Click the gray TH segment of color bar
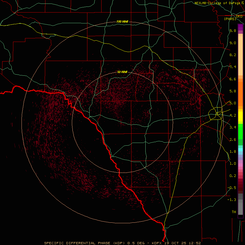The image size is (245, 245). click(x=240, y=207)
